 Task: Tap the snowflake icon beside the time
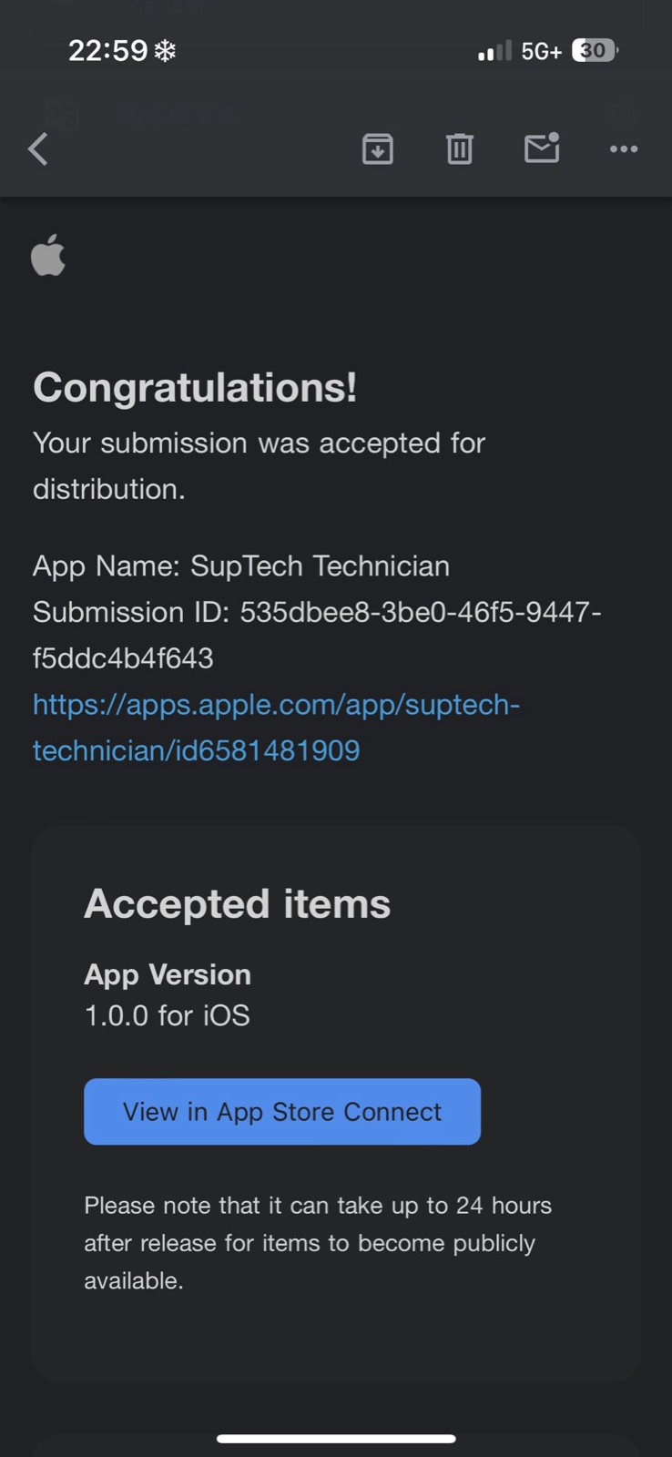tap(165, 51)
